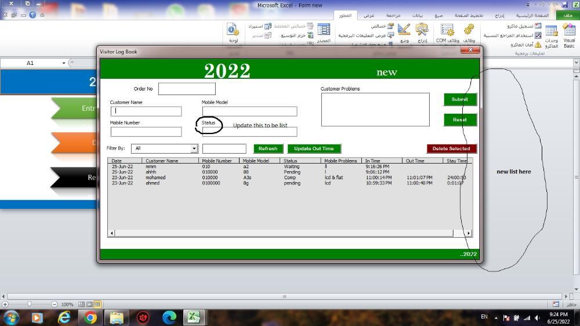Open File Explorer from taskbar
The height and width of the screenshot is (326, 580).
click(x=117, y=317)
